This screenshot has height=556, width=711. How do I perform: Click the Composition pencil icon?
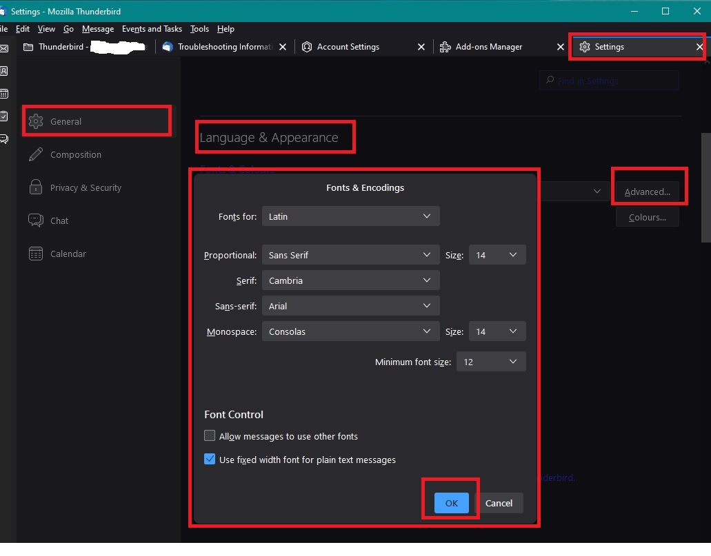36,154
